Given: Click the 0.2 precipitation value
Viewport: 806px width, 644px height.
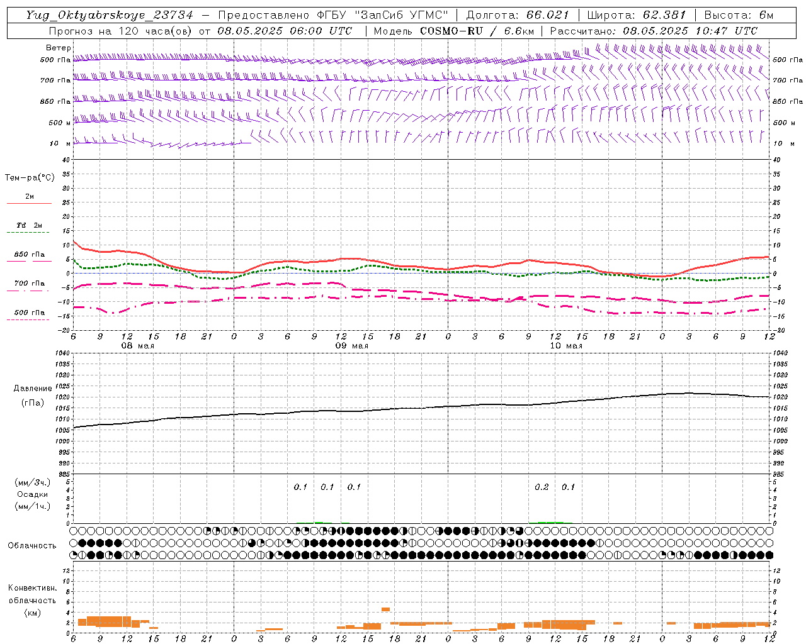Looking at the screenshot, I should pos(542,487).
